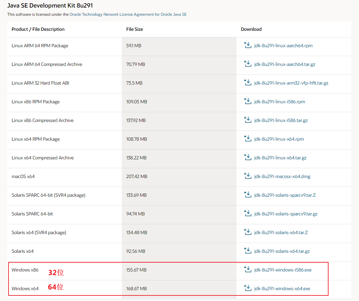Viewport: 359px width, 301px height.
Task: Click download icon for Linux ARM 32 package
Action: [248, 83]
